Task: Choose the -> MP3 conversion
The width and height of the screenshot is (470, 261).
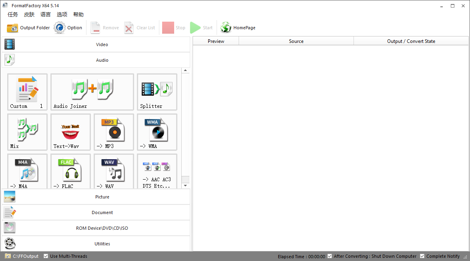Action: (x=114, y=132)
